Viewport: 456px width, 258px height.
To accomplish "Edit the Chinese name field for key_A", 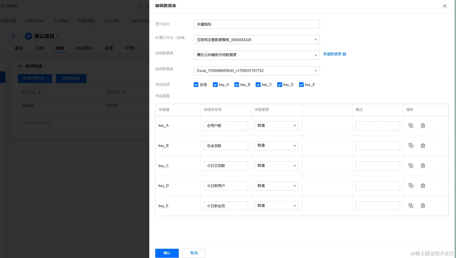I will click(x=226, y=126).
